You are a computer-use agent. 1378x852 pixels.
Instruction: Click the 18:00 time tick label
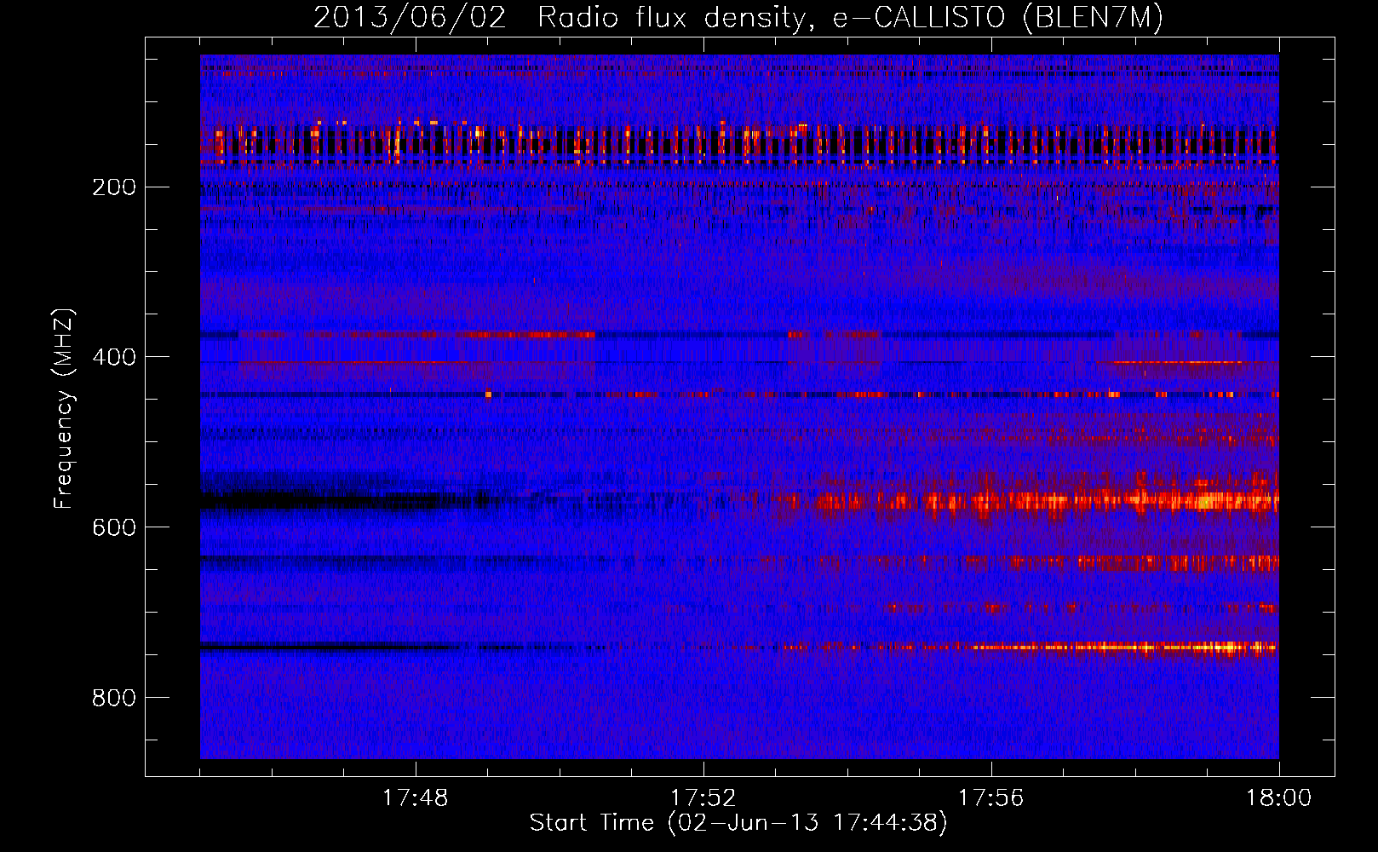1278,798
